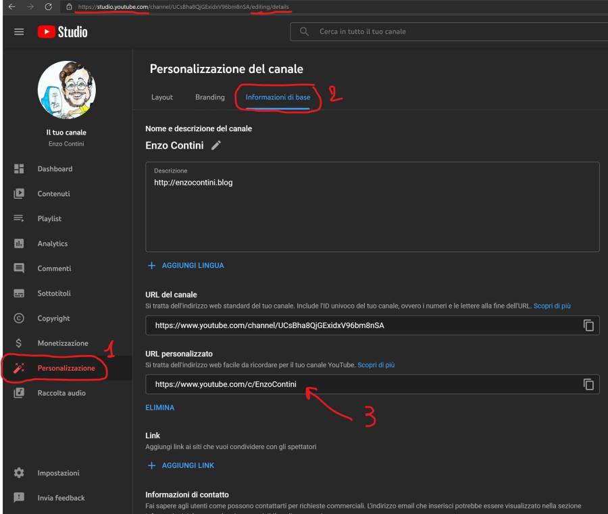
Task: Switch to the Branding tab
Action: (209, 97)
